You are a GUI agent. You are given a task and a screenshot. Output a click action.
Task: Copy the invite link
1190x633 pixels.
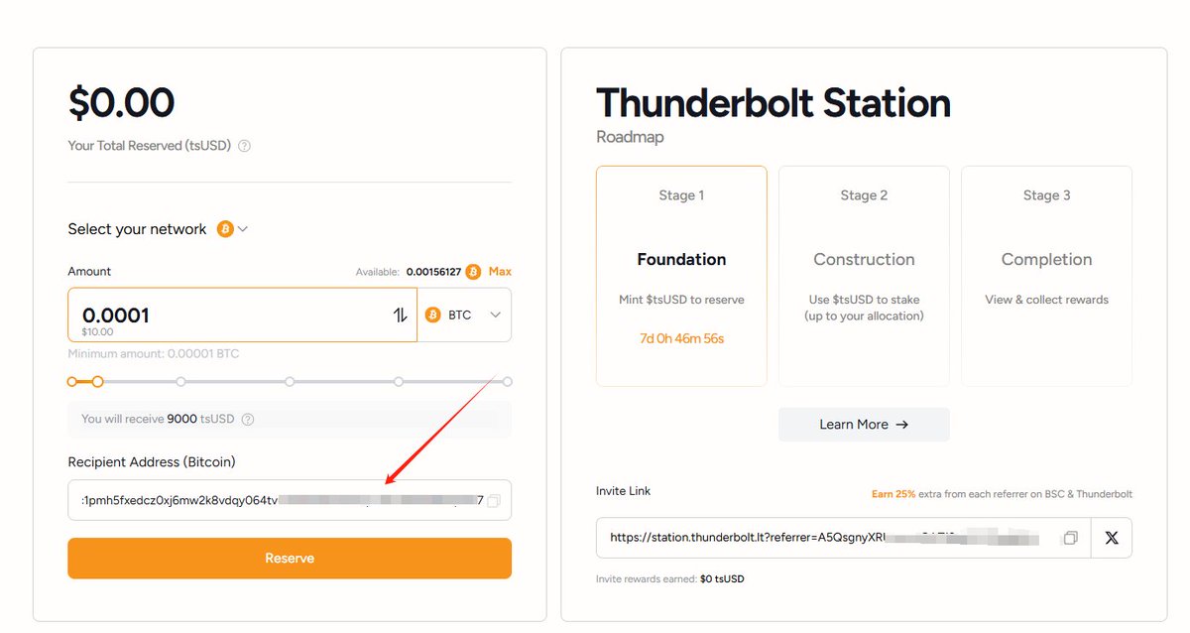[x=1070, y=538]
